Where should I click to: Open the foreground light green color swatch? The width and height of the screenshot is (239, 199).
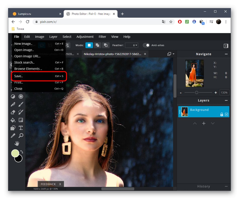pyautogui.click(x=15, y=153)
